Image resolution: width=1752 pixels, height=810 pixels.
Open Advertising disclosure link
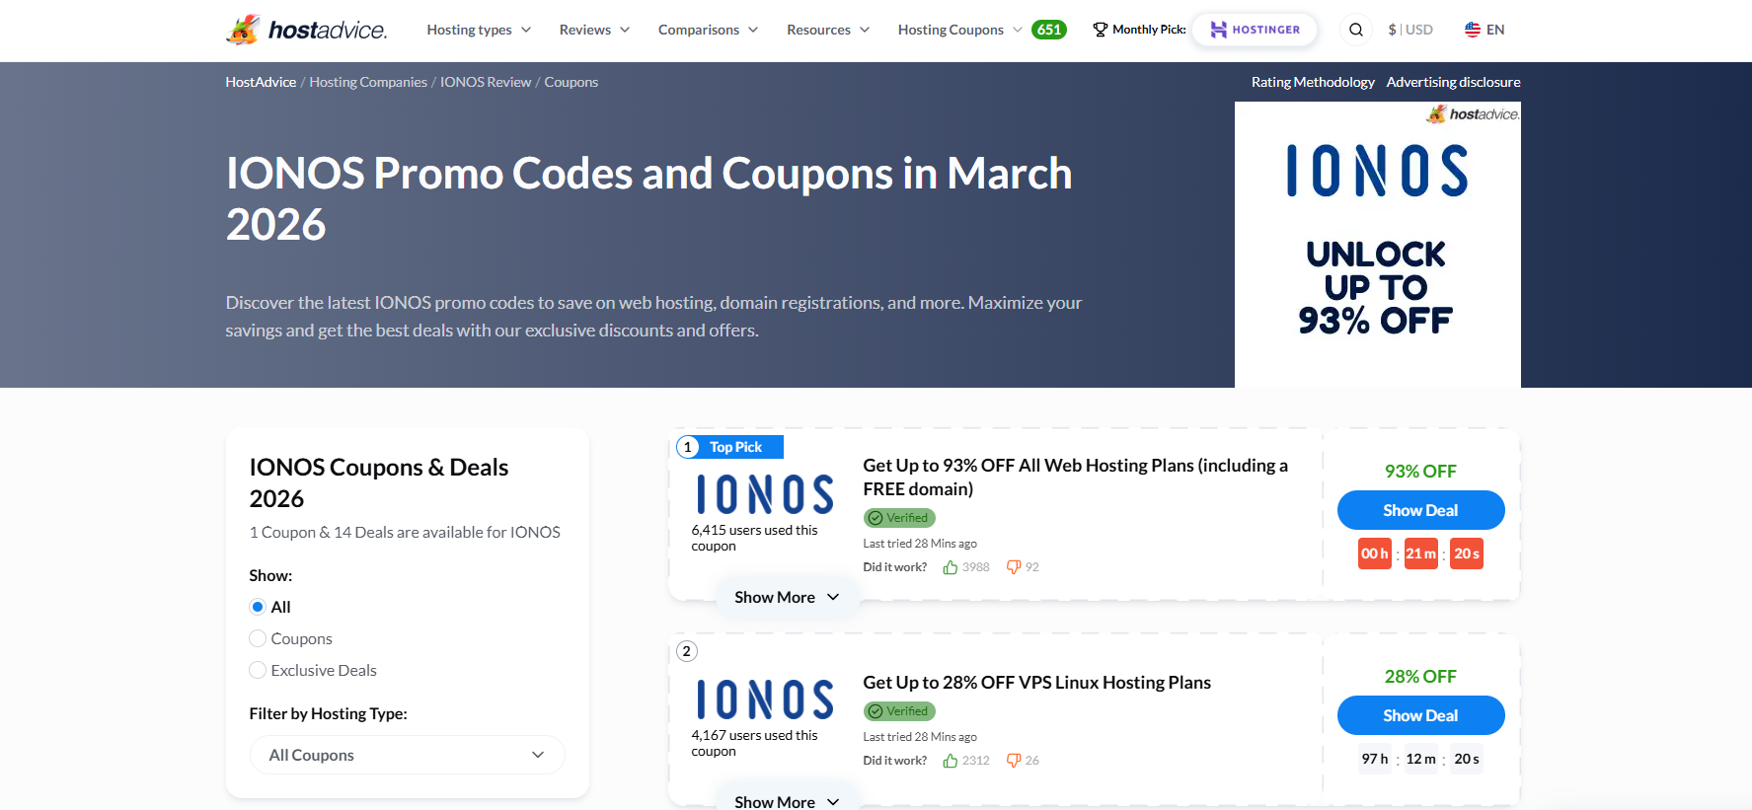tap(1453, 82)
